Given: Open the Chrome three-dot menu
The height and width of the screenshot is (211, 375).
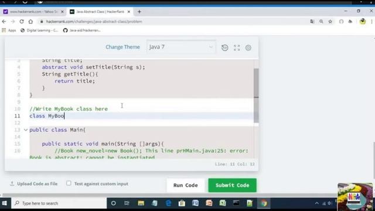Looking at the screenshot, I should pos(371,22).
